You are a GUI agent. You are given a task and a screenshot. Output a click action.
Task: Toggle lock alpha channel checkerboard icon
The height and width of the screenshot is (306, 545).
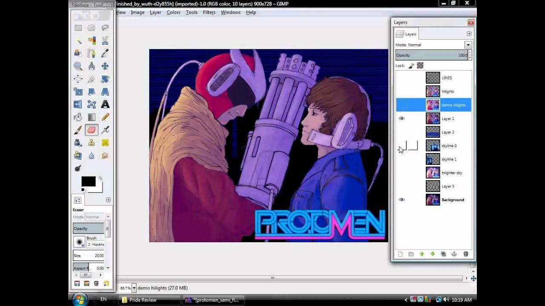click(x=420, y=65)
